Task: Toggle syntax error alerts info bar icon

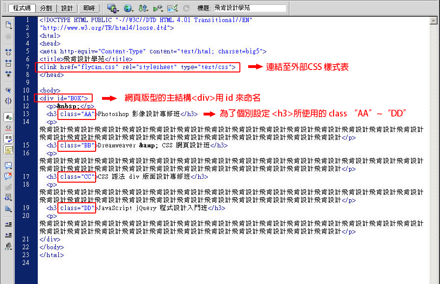Action: (x=8, y=150)
